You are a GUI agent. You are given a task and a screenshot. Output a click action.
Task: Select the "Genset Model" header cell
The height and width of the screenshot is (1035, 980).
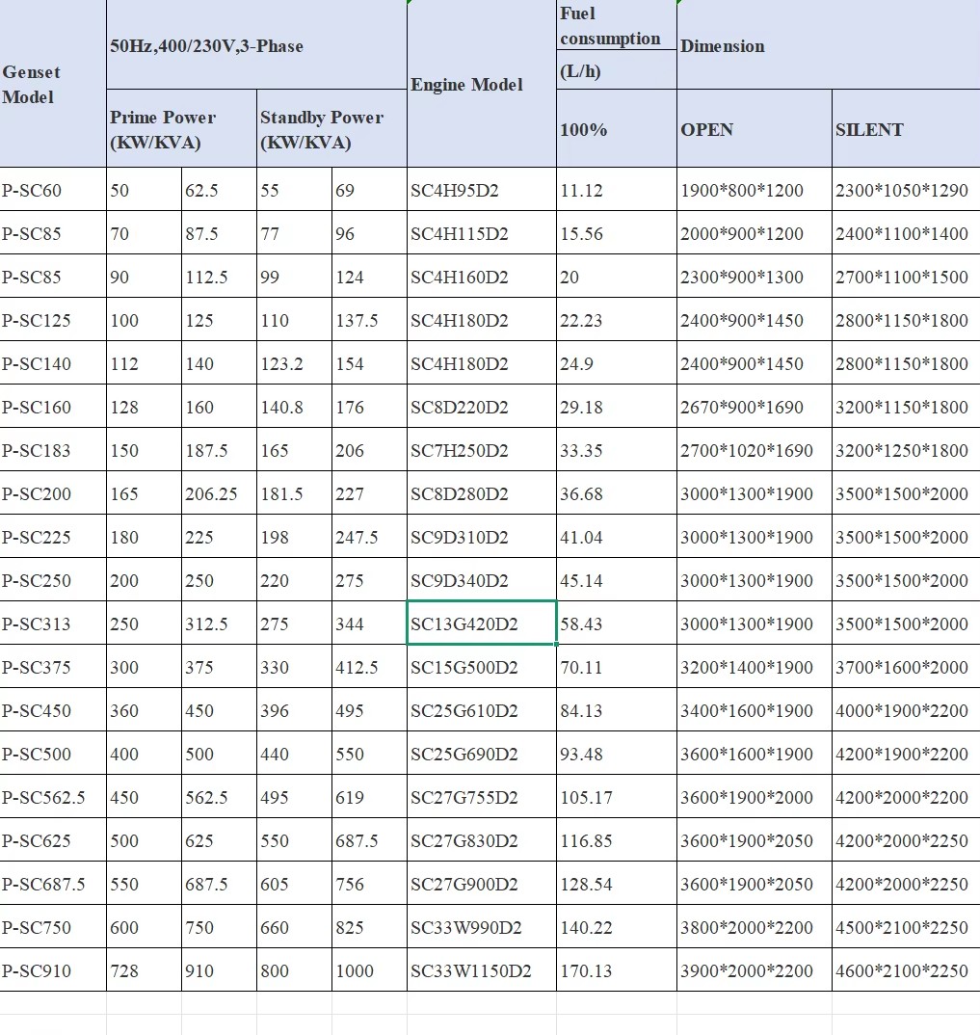point(53,83)
